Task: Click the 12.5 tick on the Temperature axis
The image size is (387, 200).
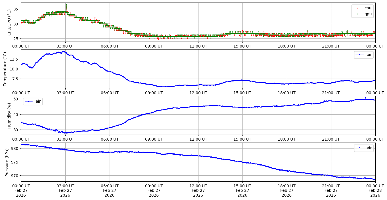Action: pyautogui.click(x=13, y=59)
